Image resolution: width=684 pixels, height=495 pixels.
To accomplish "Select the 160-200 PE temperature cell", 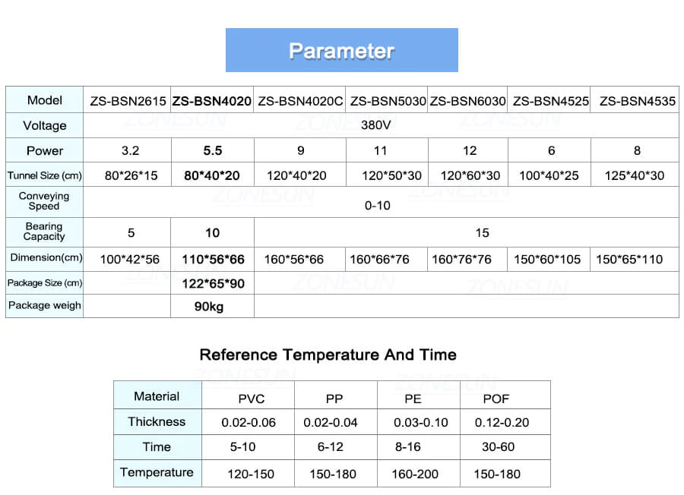I will click(415, 474).
